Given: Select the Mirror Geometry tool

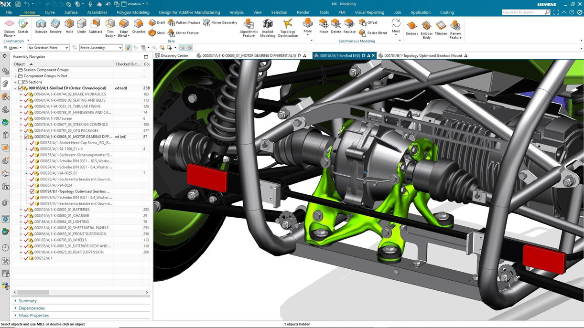Looking at the screenshot, I should 221,22.
